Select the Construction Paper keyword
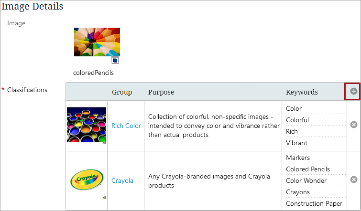Screen dimensions: 361x211 pos(314,203)
